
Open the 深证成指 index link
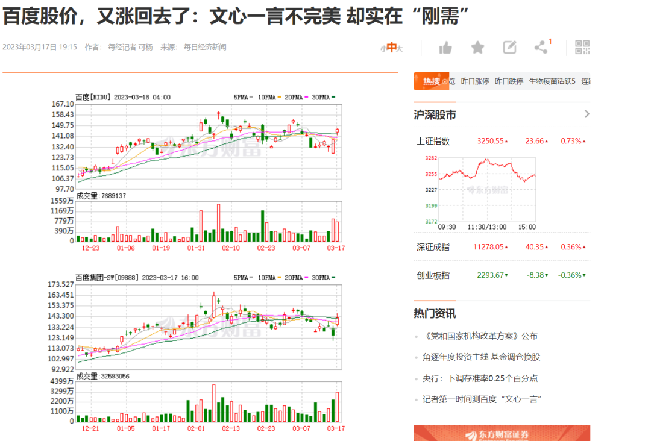point(433,247)
